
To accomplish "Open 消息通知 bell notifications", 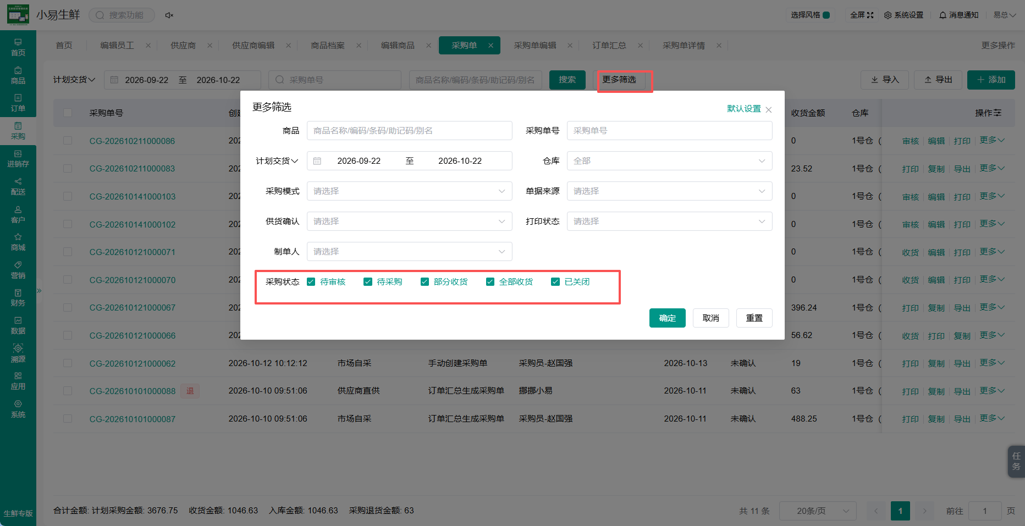I will [958, 15].
